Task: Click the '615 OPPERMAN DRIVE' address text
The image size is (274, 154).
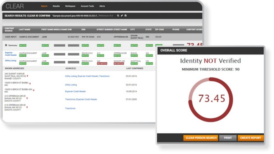Action: [15, 105]
